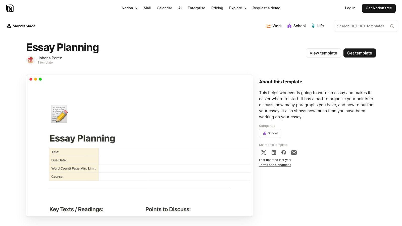Share template on LinkedIn
The width and height of the screenshot is (402, 226).
[x=274, y=152]
